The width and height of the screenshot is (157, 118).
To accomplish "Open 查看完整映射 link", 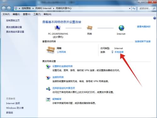I will click(144, 27).
